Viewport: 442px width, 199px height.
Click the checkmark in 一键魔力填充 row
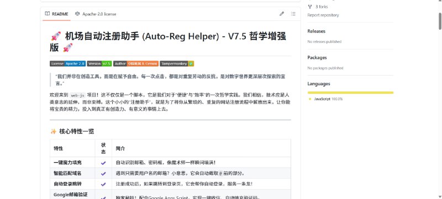coord(103,163)
